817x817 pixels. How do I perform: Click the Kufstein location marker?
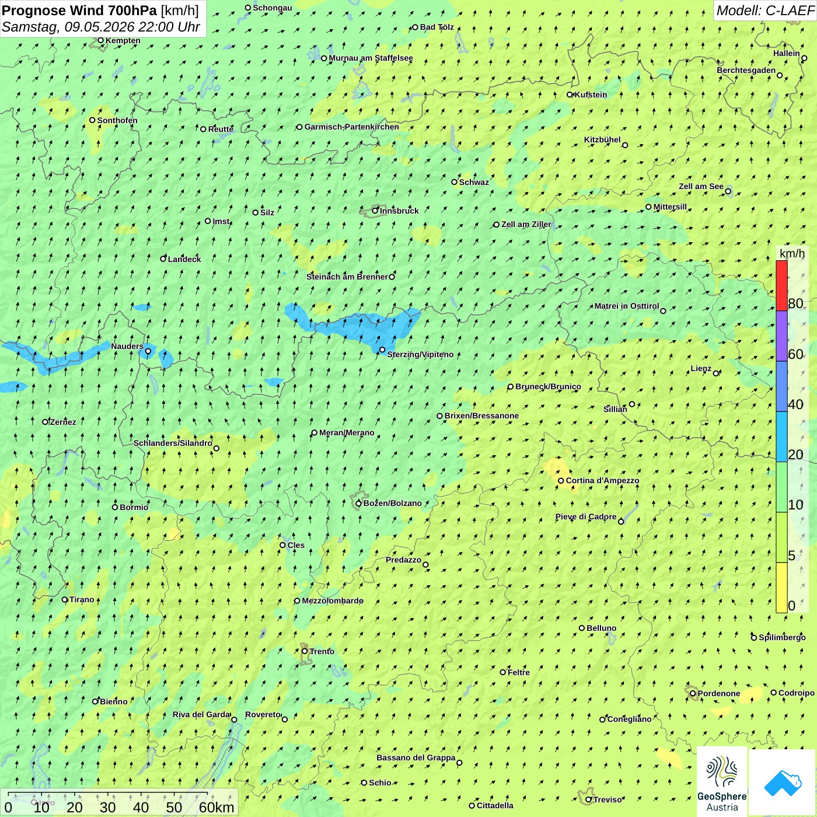click(570, 95)
